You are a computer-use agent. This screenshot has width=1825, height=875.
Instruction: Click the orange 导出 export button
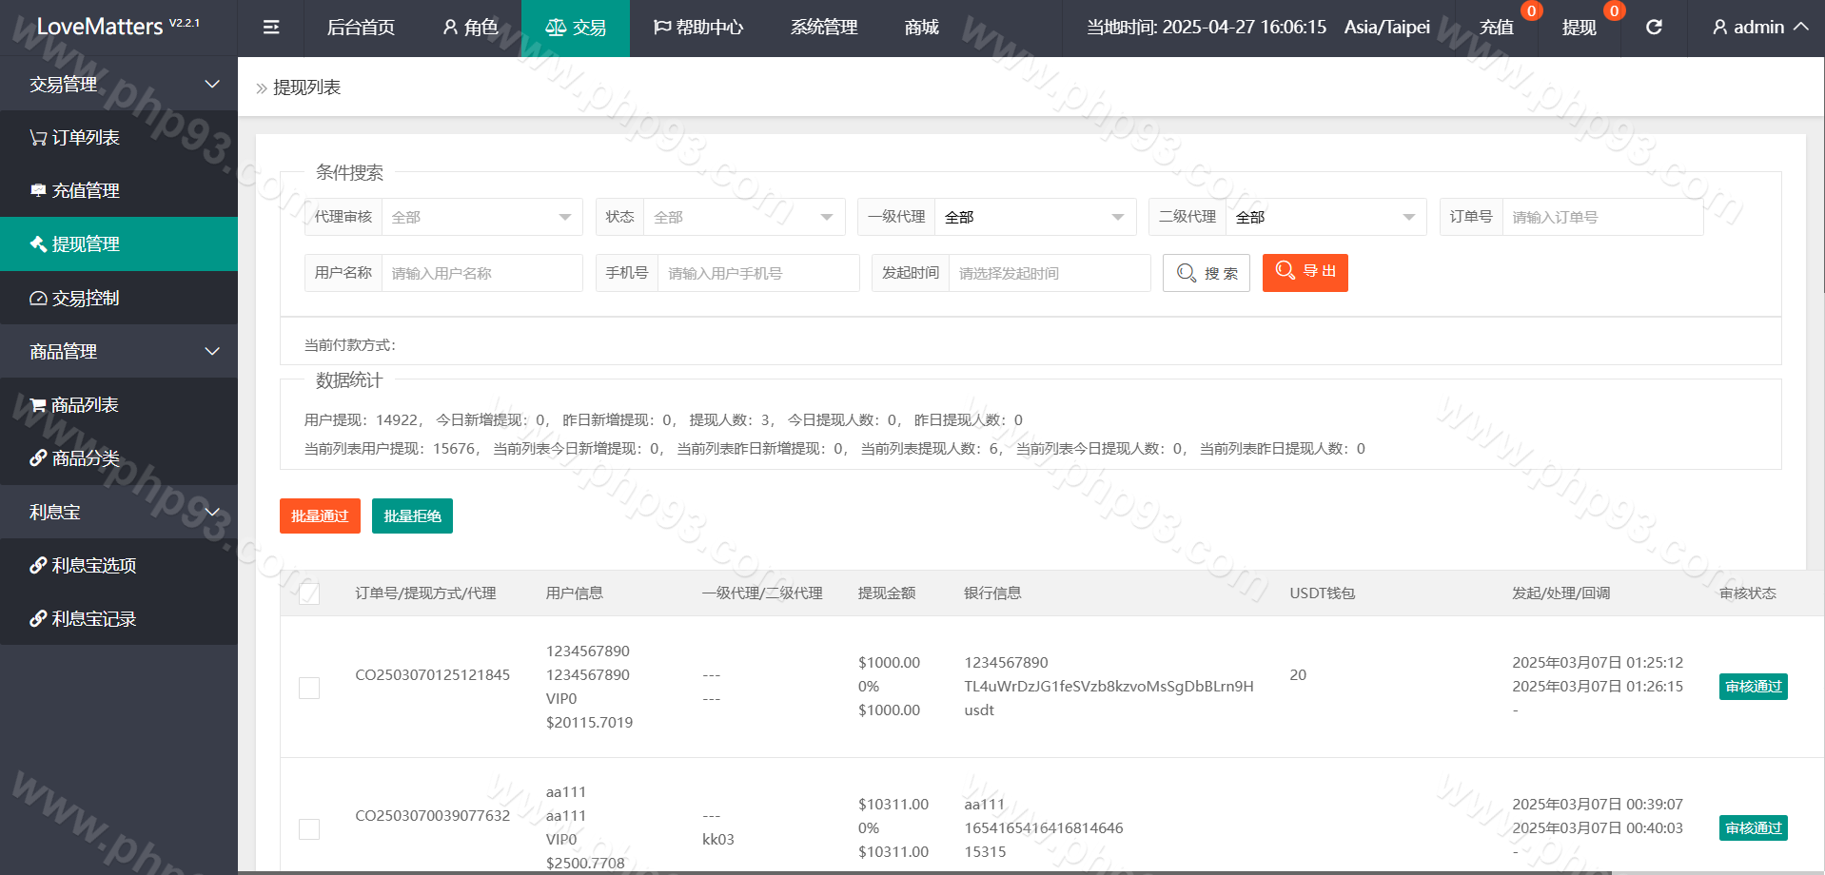1305,273
